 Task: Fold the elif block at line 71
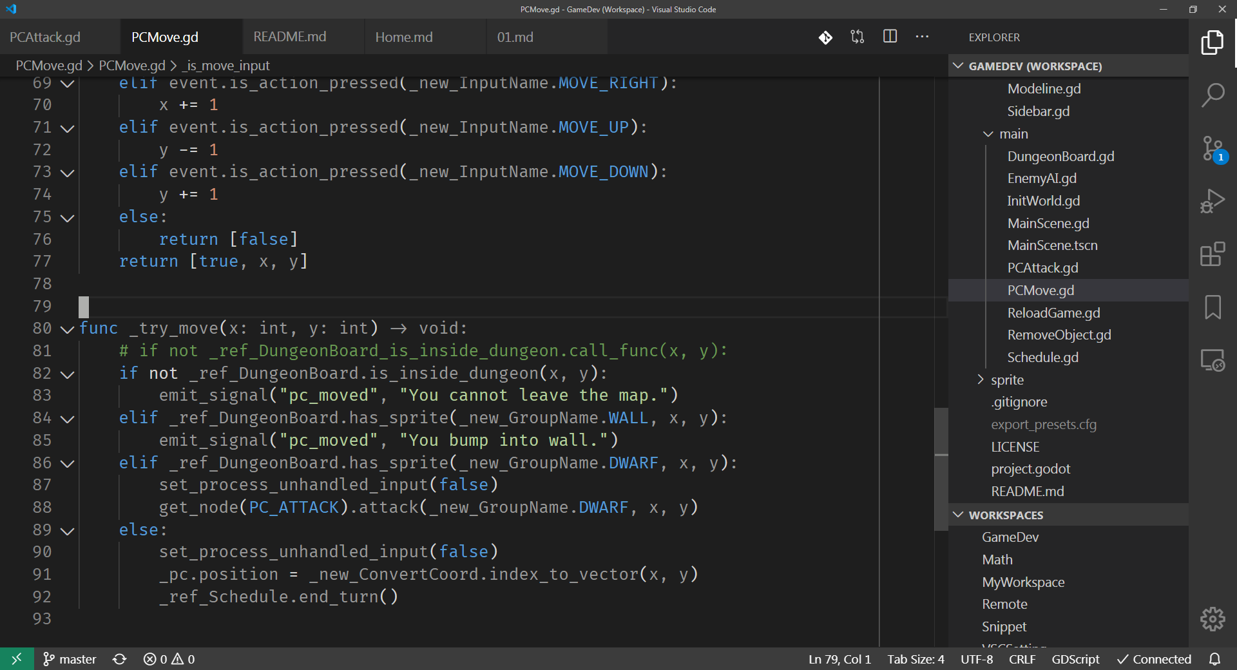(x=68, y=128)
